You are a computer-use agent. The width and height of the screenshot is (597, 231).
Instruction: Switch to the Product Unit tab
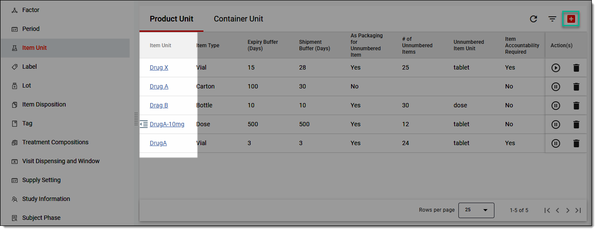pos(172,19)
